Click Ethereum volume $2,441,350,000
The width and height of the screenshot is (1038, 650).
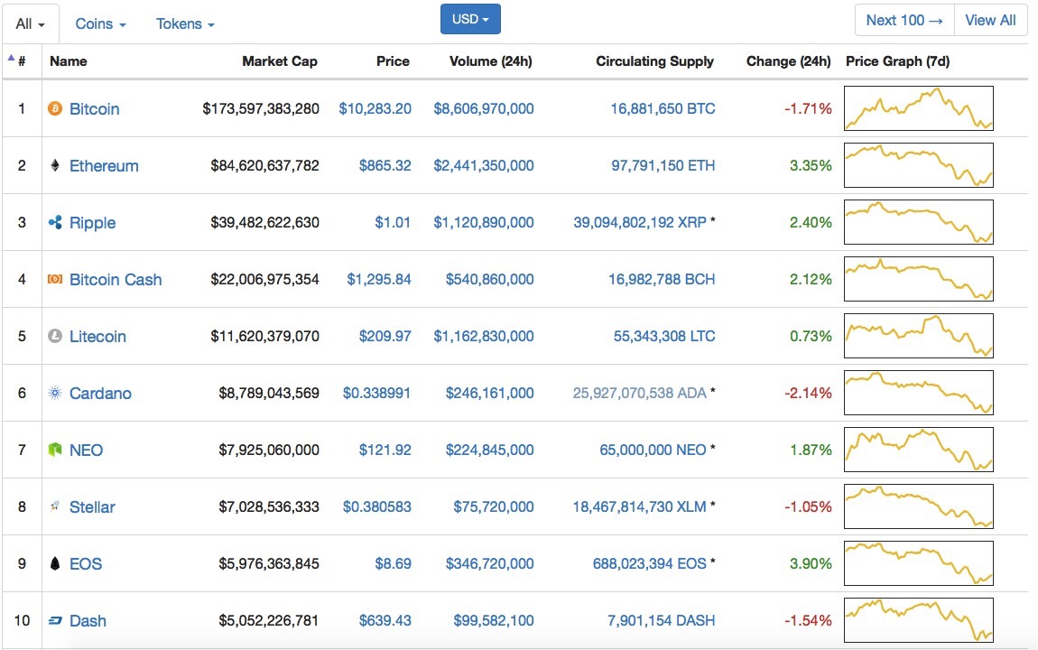pos(484,165)
